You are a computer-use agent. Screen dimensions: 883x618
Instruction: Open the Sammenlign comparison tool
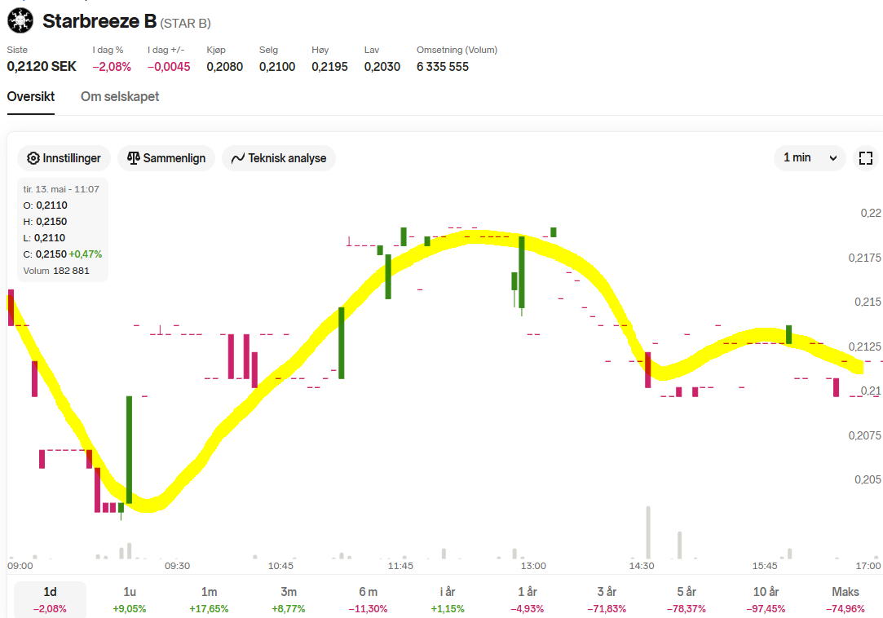pos(166,158)
